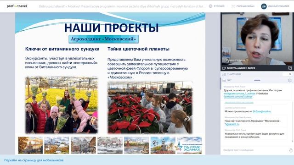Pop out the audio and video module
Screen dimensions: 294x165
pos(290,68)
